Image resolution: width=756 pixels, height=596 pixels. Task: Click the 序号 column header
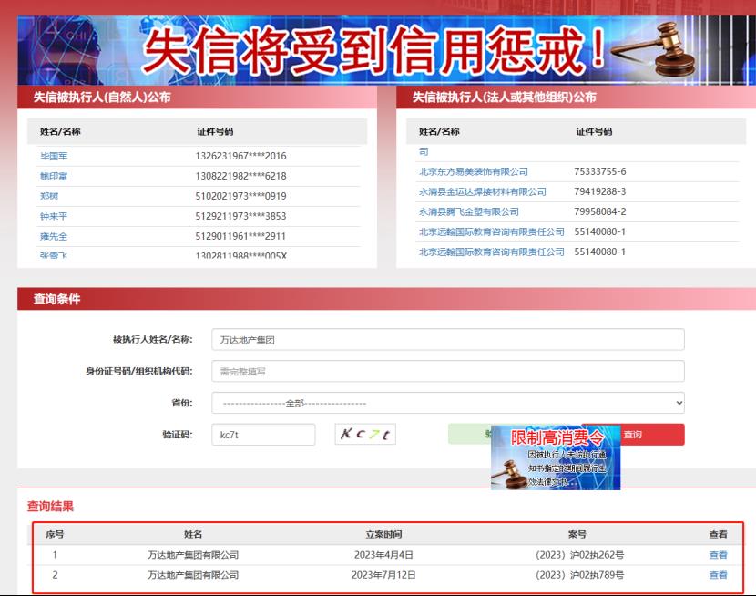click(x=55, y=534)
